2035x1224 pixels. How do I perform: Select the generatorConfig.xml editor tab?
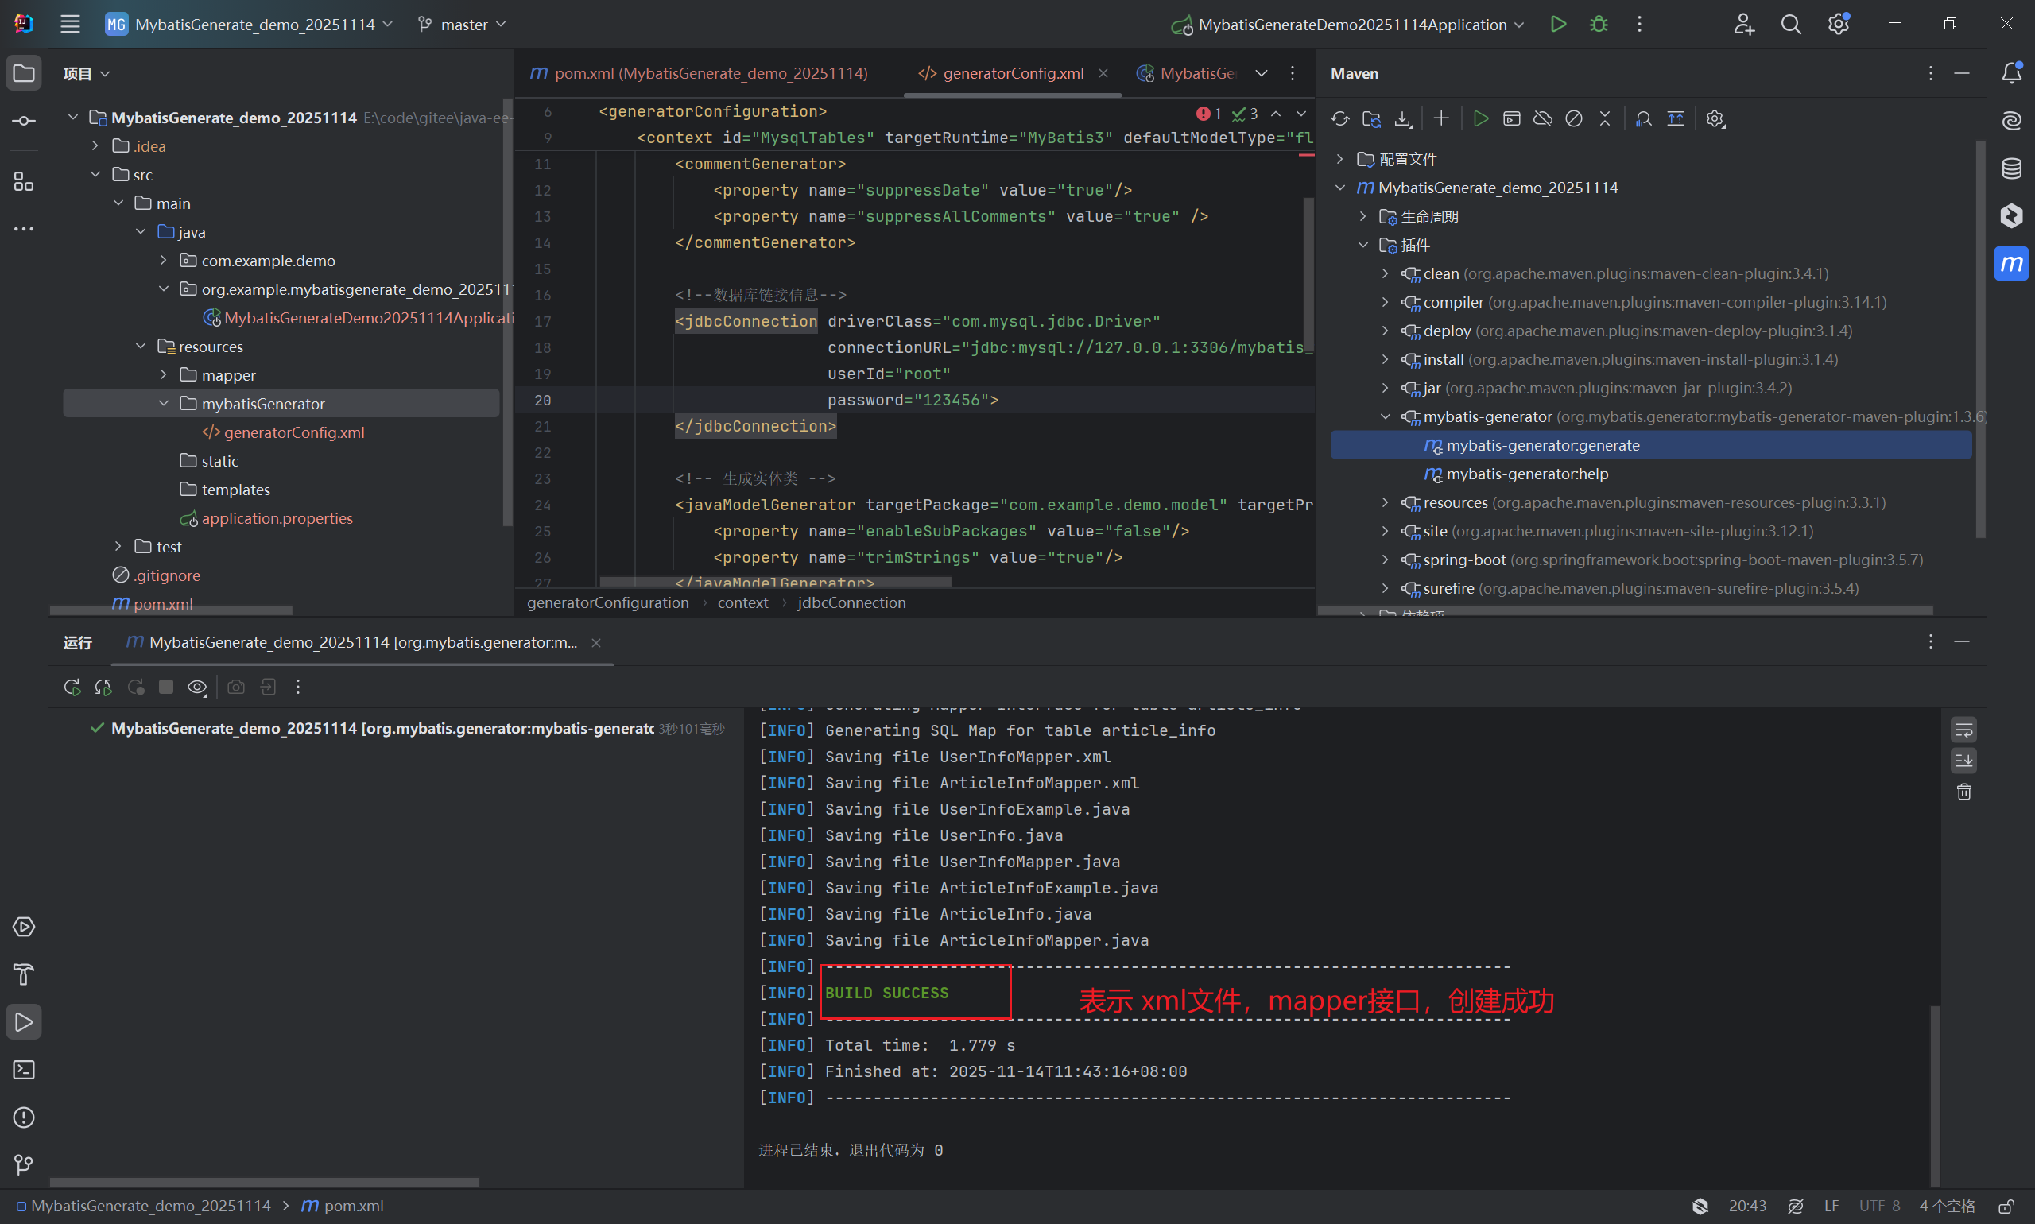coord(1012,73)
